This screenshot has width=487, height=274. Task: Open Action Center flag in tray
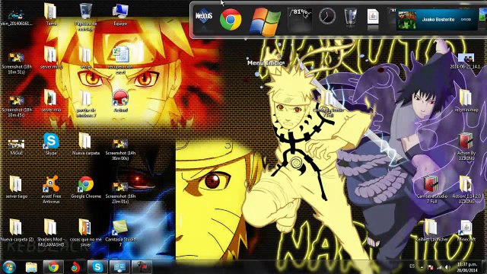(431, 267)
